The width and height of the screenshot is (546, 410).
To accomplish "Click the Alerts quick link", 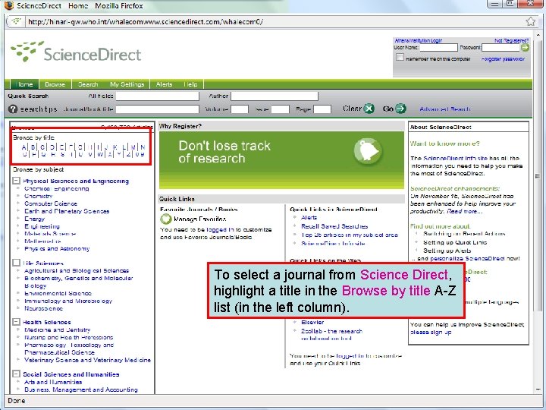I will (x=309, y=218).
